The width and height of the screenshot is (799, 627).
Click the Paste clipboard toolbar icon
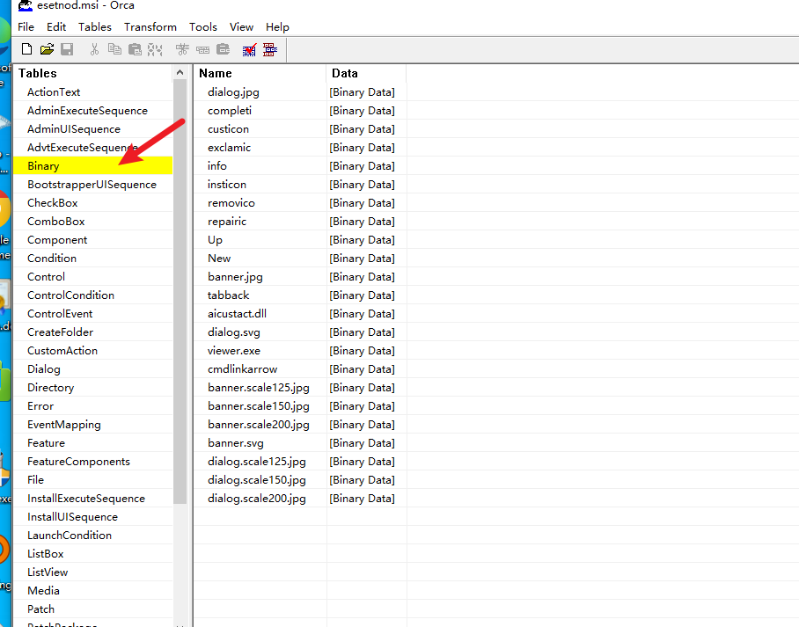[135, 50]
